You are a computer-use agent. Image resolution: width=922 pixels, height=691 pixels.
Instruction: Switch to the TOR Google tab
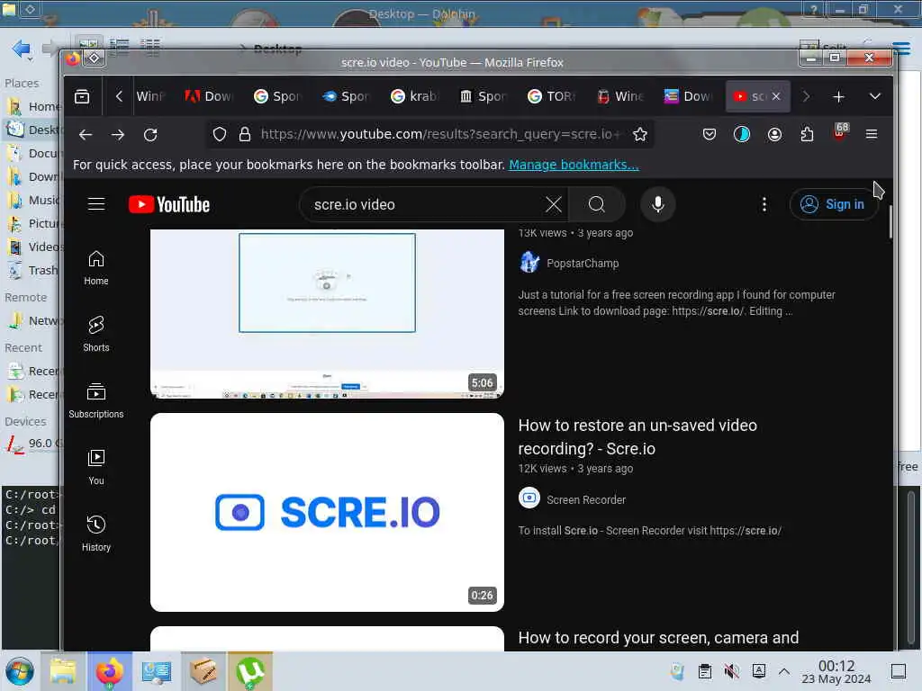(552, 96)
